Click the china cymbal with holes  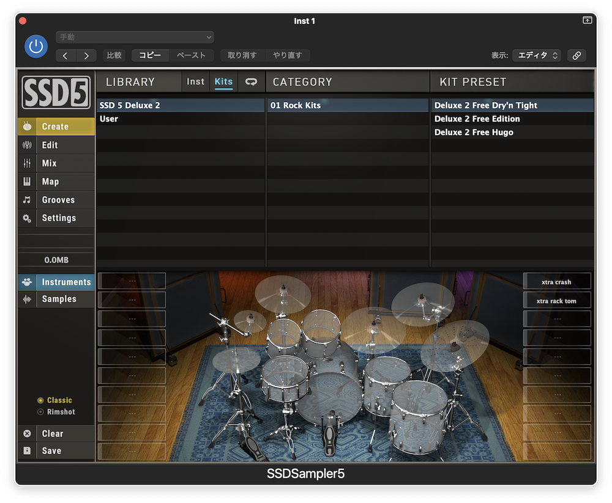click(456, 345)
